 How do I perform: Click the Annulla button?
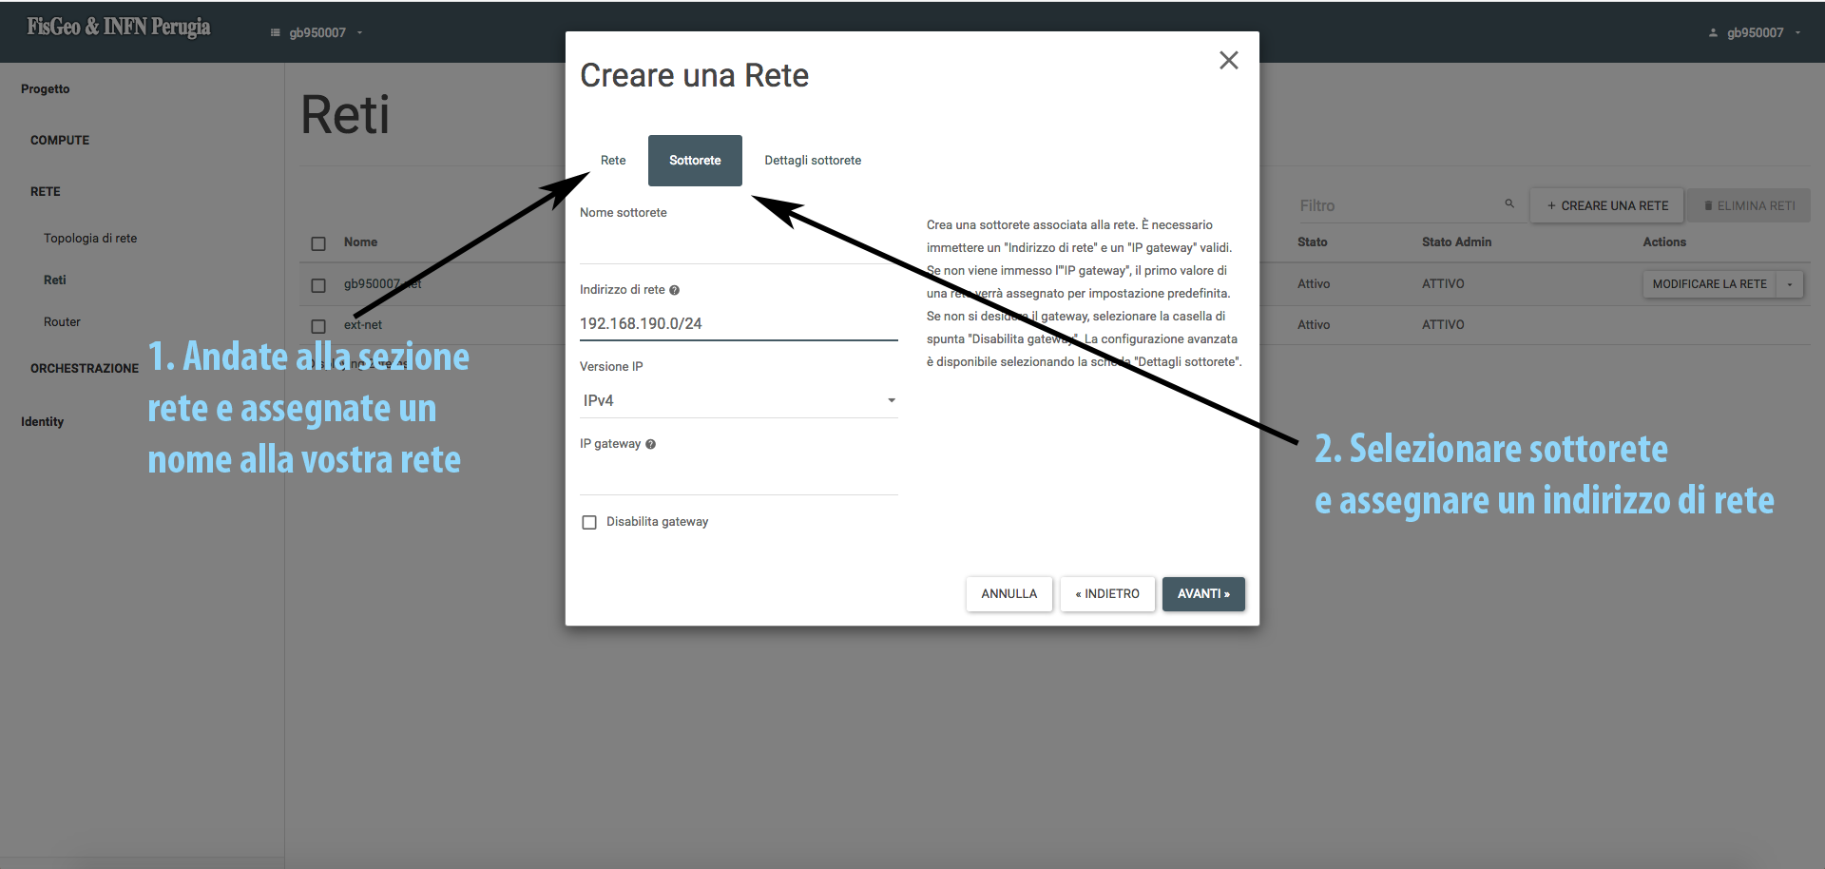pos(1009,593)
